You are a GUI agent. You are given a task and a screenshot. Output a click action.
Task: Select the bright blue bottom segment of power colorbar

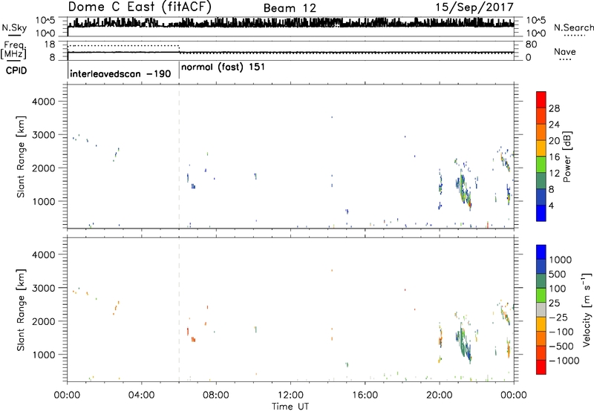[541, 213]
